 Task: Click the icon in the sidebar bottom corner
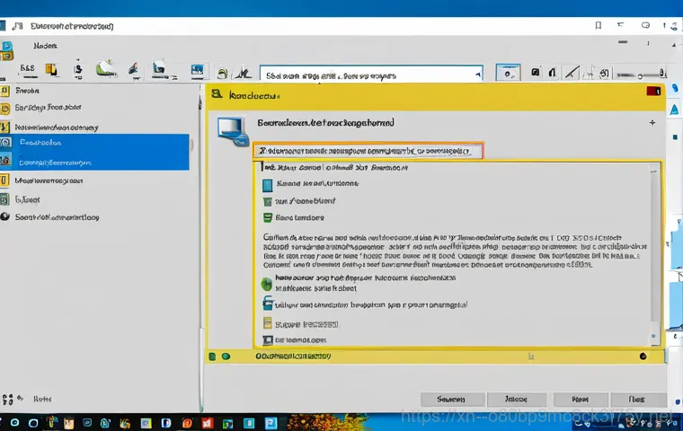8,399
